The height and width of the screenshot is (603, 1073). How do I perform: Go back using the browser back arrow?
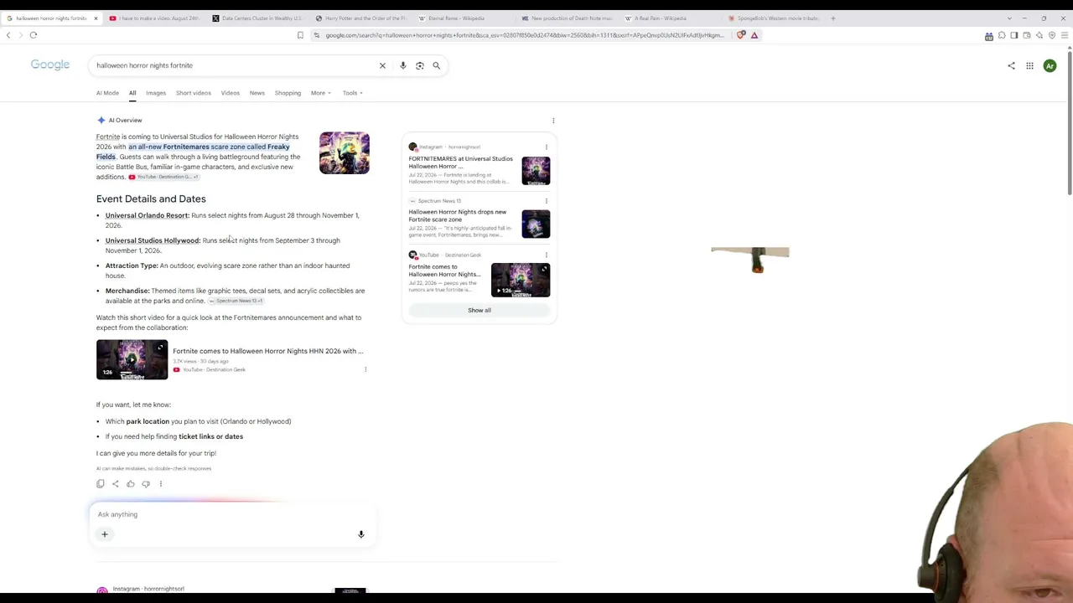point(8,35)
